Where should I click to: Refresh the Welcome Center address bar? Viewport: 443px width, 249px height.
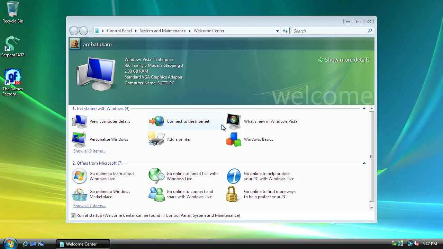[x=285, y=31]
